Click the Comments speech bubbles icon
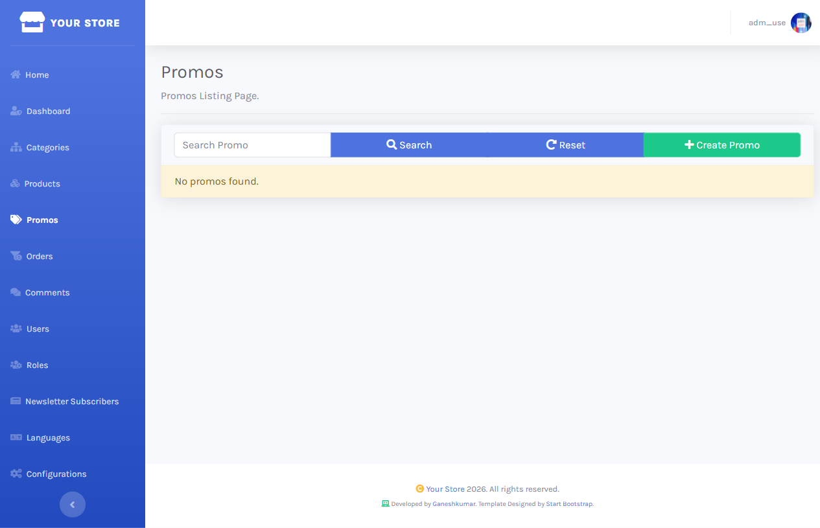 click(16, 292)
